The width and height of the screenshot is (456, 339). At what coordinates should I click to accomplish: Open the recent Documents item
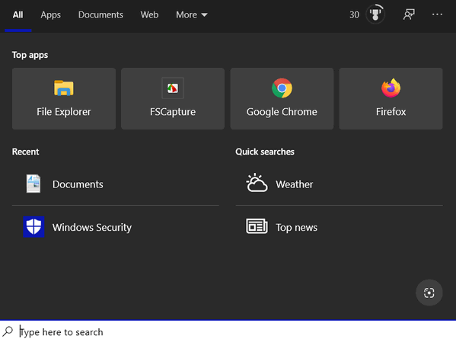pos(116,184)
